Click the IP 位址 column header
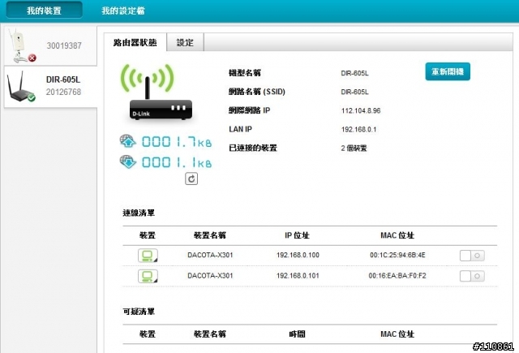Viewport: 519px width, 353px height. pyautogui.click(x=297, y=235)
